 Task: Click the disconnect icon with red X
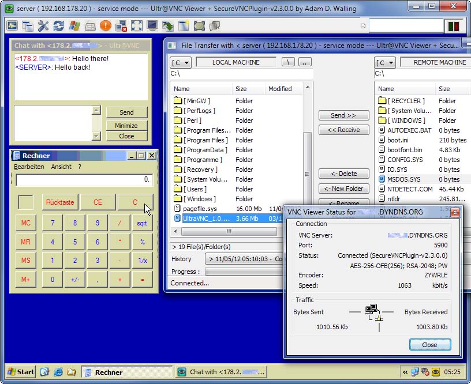121,26
